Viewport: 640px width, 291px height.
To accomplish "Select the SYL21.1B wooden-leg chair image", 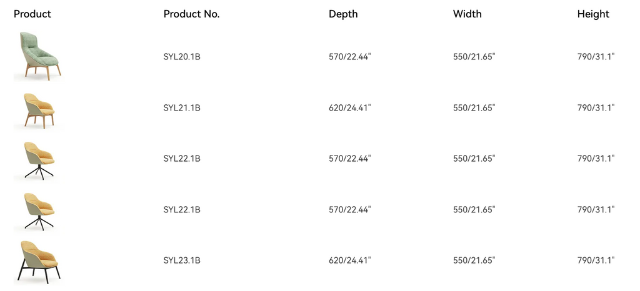I will coord(39,111).
